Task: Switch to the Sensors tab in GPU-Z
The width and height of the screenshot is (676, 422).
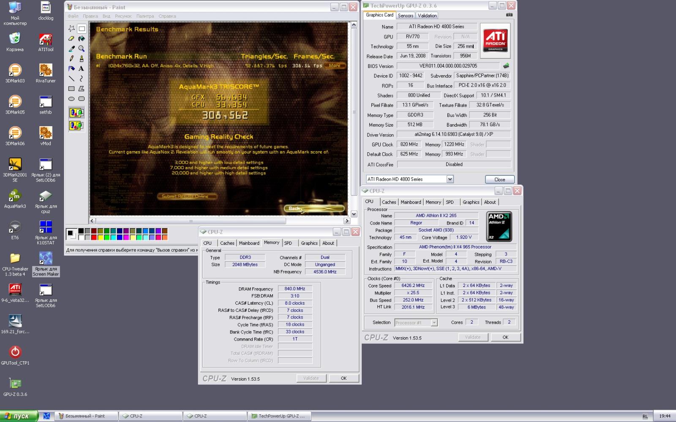Action: click(x=406, y=16)
